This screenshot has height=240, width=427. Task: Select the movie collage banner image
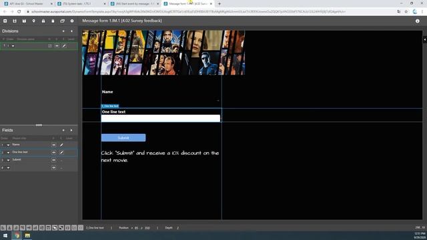pos(163,52)
